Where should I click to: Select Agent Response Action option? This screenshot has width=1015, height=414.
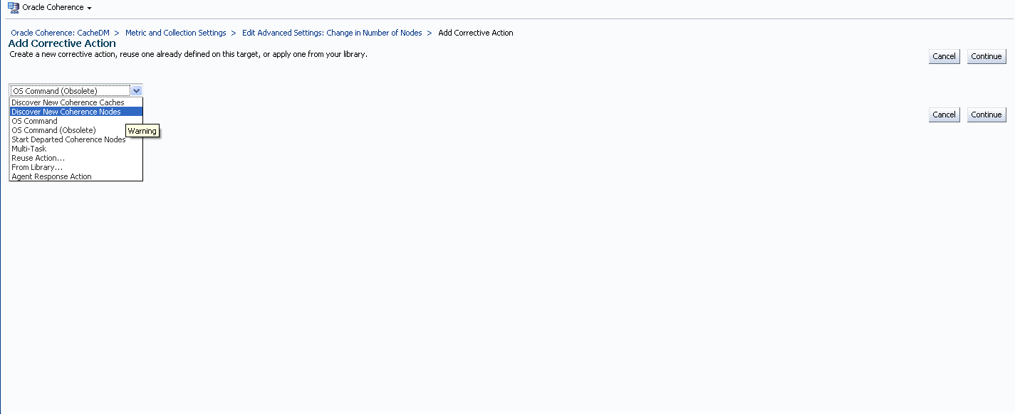(x=76, y=176)
